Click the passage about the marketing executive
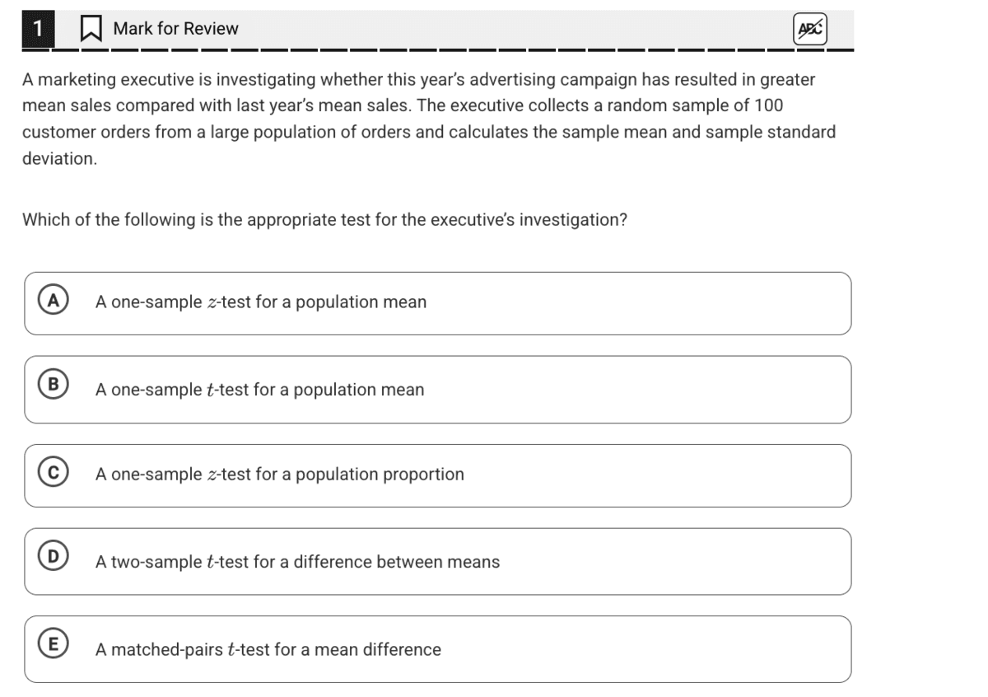The width and height of the screenshot is (988, 697). pyautogui.click(x=429, y=119)
